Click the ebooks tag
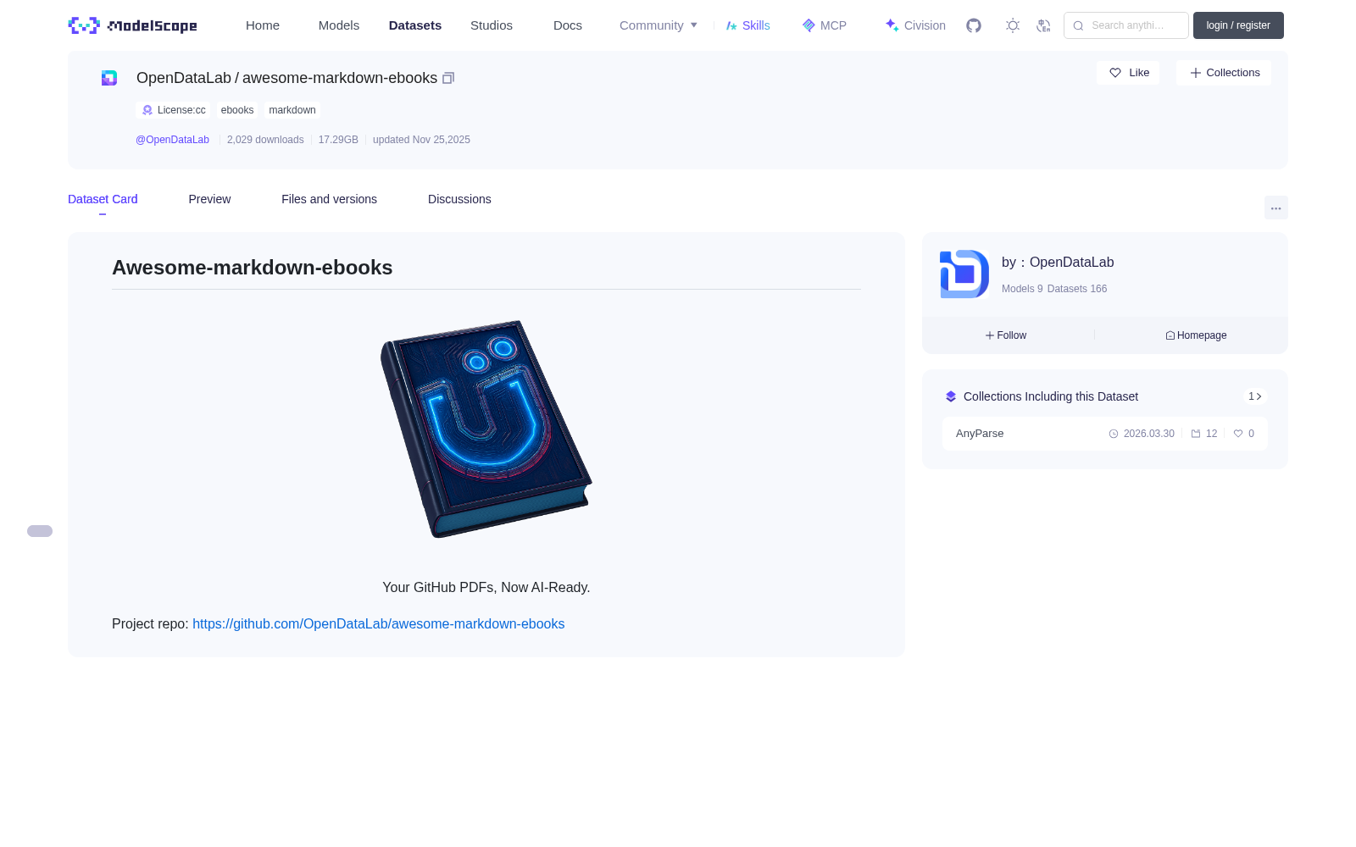The width and height of the screenshot is (1356, 847). (x=237, y=110)
